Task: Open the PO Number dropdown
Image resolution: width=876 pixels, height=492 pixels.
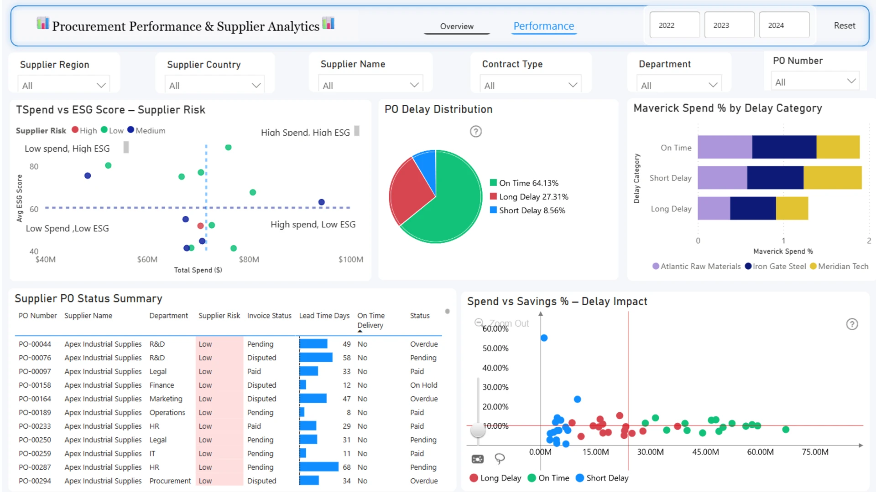Action: coord(815,82)
